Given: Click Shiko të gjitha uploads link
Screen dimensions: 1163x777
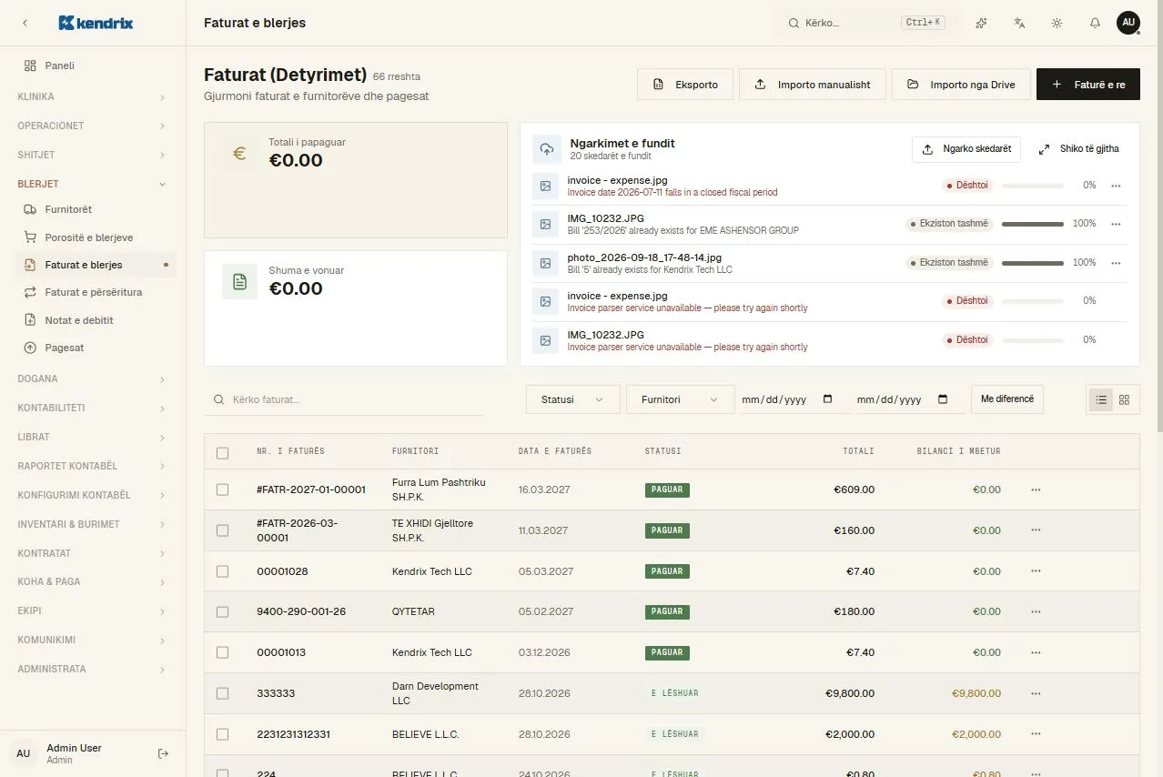Looking at the screenshot, I should pos(1078,149).
